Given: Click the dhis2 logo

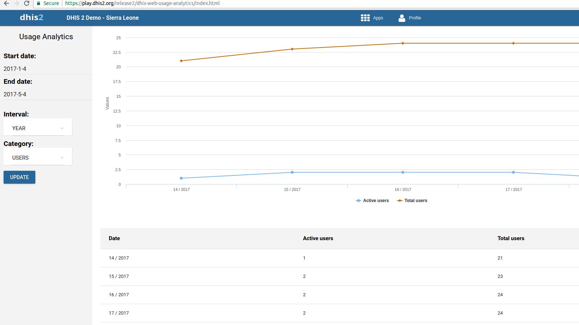Looking at the screenshot, I should [32, 17].
